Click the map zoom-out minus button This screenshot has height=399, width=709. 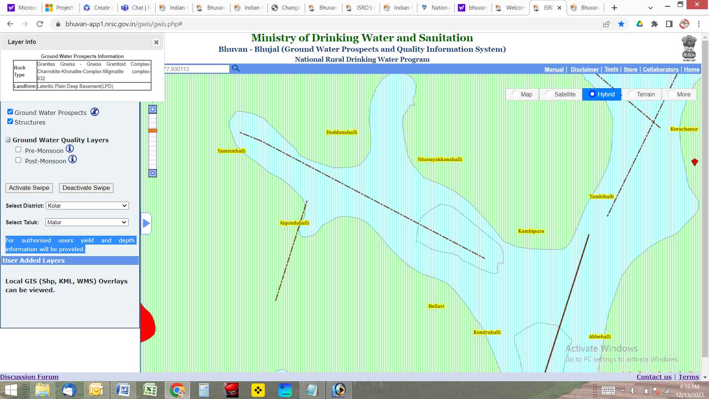153,173
